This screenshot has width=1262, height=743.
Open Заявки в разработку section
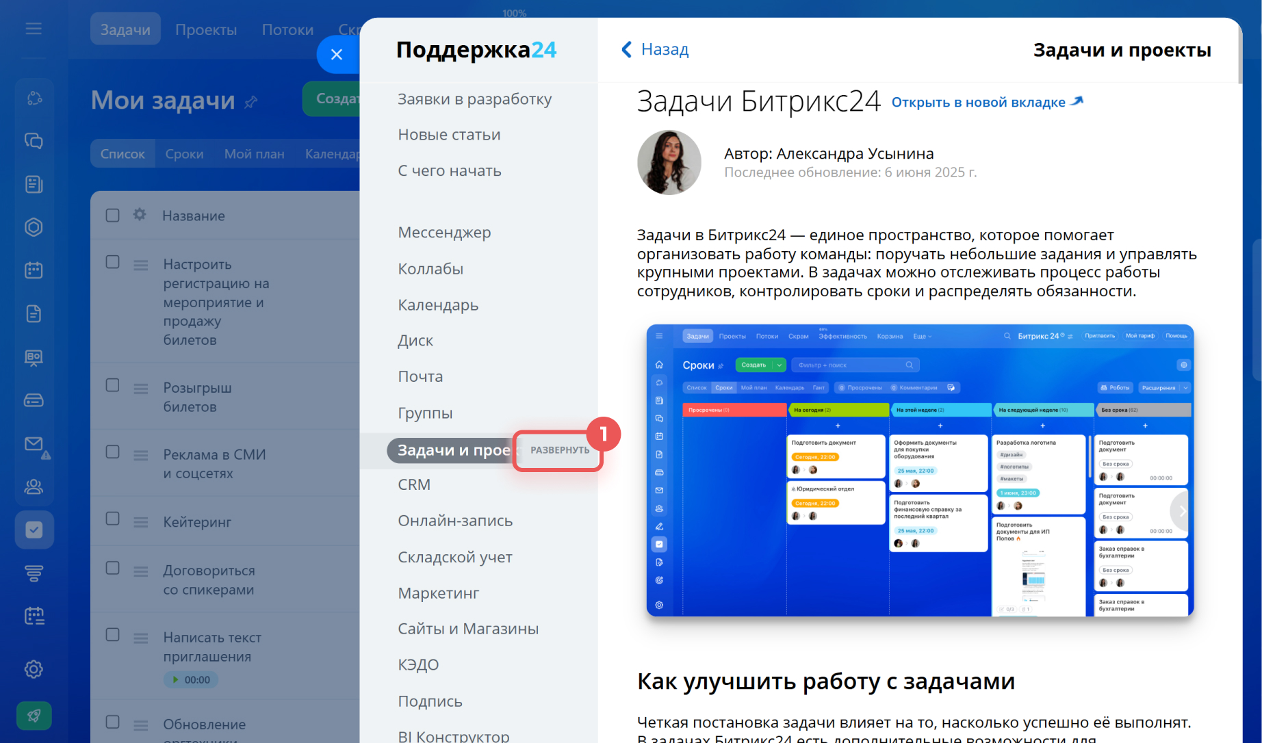coord(474,99)
